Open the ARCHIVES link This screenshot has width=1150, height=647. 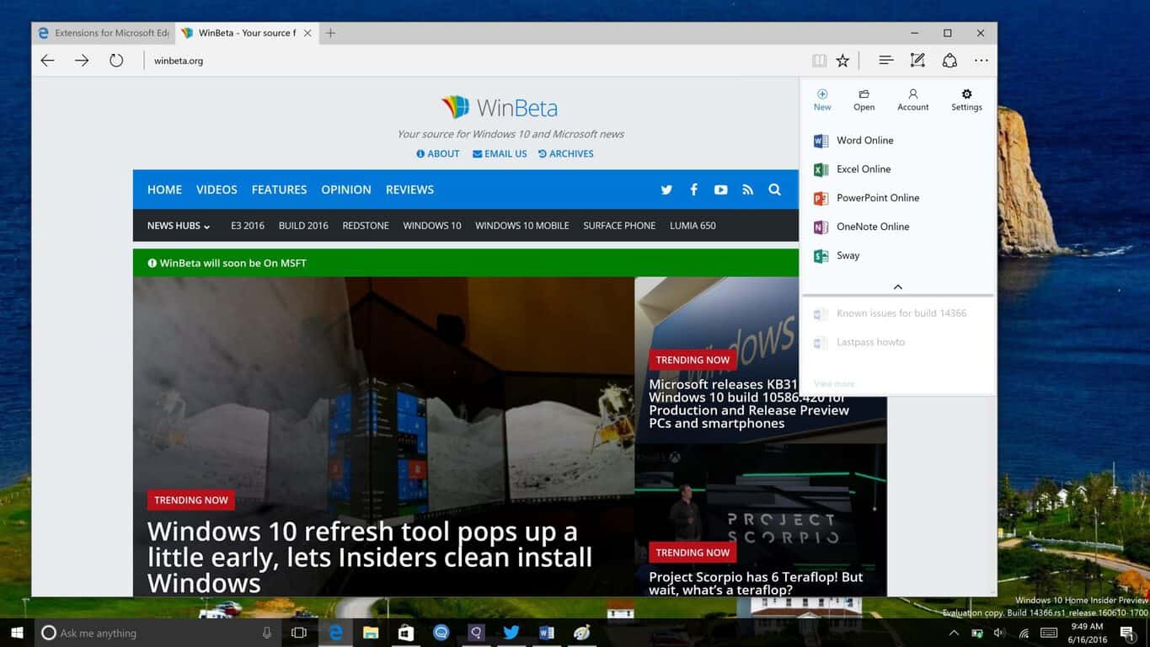[x=565, y=154]
